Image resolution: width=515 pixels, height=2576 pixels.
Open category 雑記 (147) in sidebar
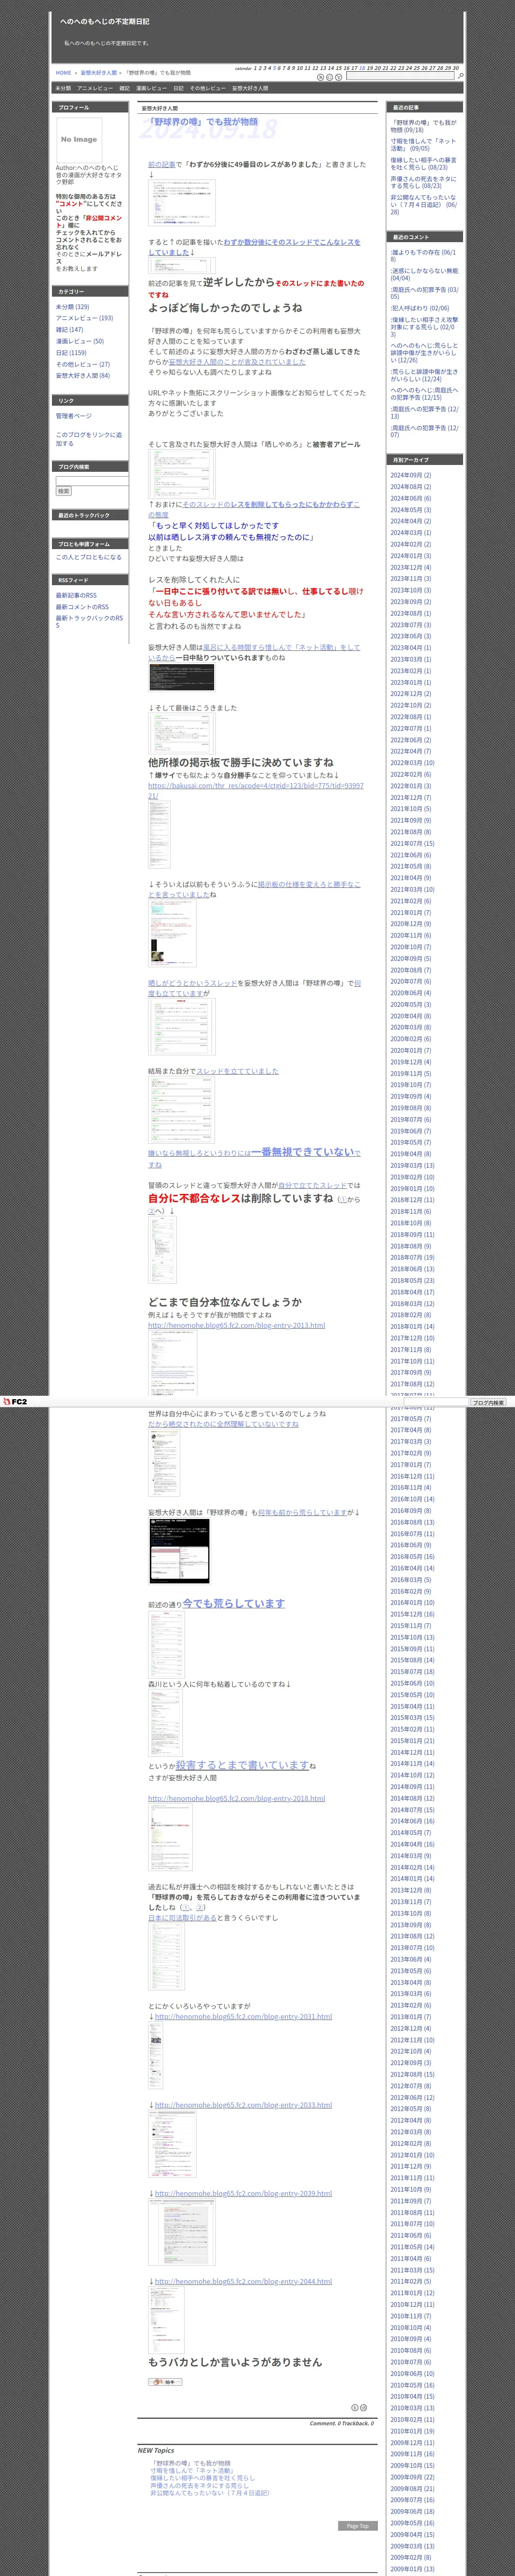69,330
